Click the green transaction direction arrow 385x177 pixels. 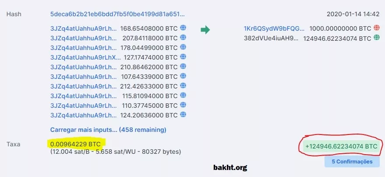coord(205,29)
